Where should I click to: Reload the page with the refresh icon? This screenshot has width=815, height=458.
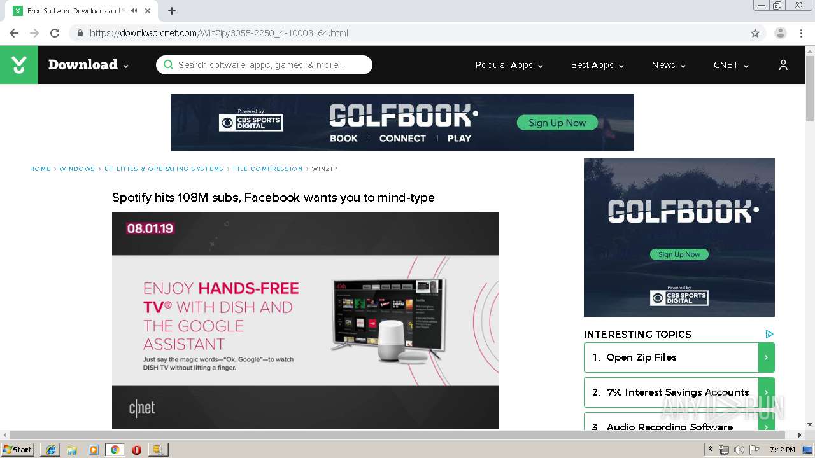tap(55, 33)
